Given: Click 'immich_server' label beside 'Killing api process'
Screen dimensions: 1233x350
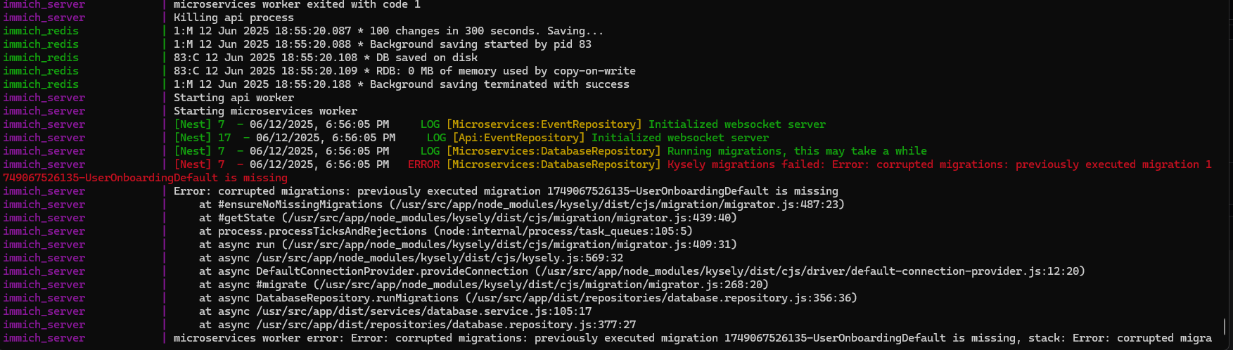Looking at the screenshot, I should 44,18.
